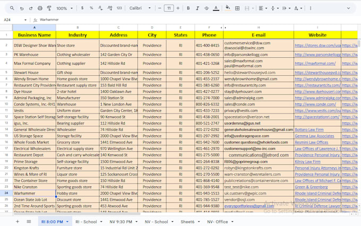Open the text color picker
361x226 pixels.
pyautogui.click(x=216, y=8)
